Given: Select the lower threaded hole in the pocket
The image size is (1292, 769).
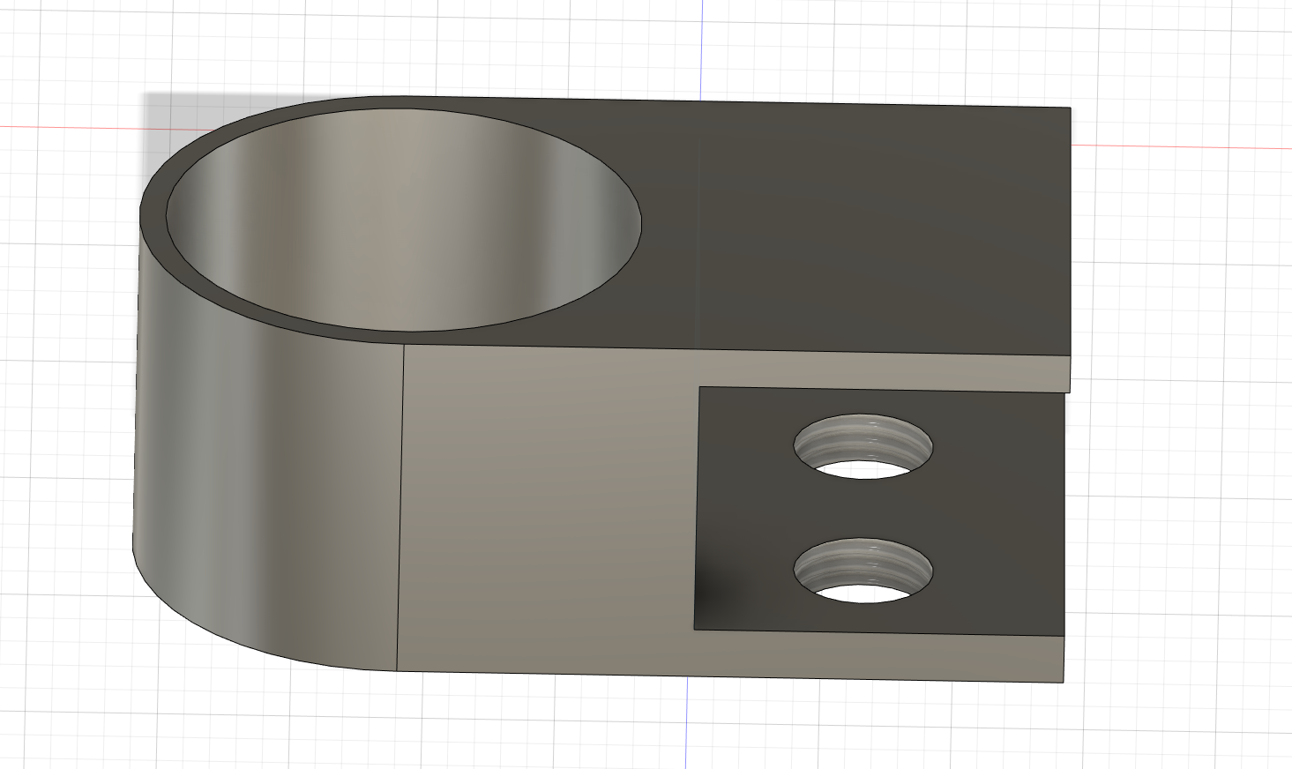Looking at the screenshot, I should (863, 571).
